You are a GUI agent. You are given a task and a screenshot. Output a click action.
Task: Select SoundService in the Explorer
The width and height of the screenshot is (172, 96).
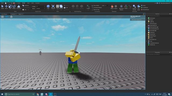point(153,39)
